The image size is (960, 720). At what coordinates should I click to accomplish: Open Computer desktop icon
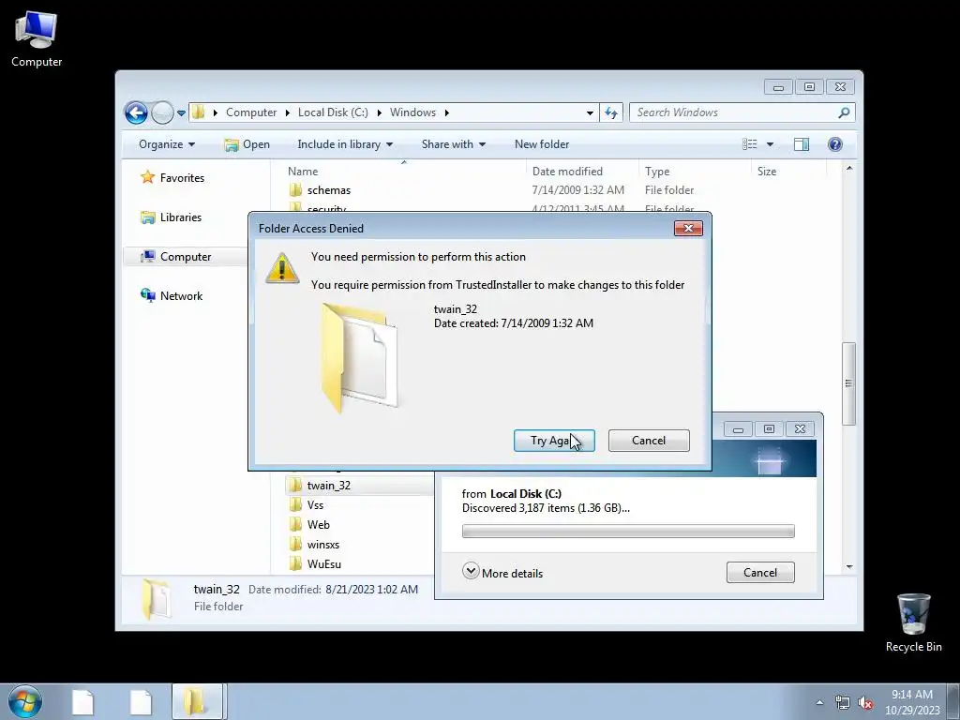click(x=37, y=39)
